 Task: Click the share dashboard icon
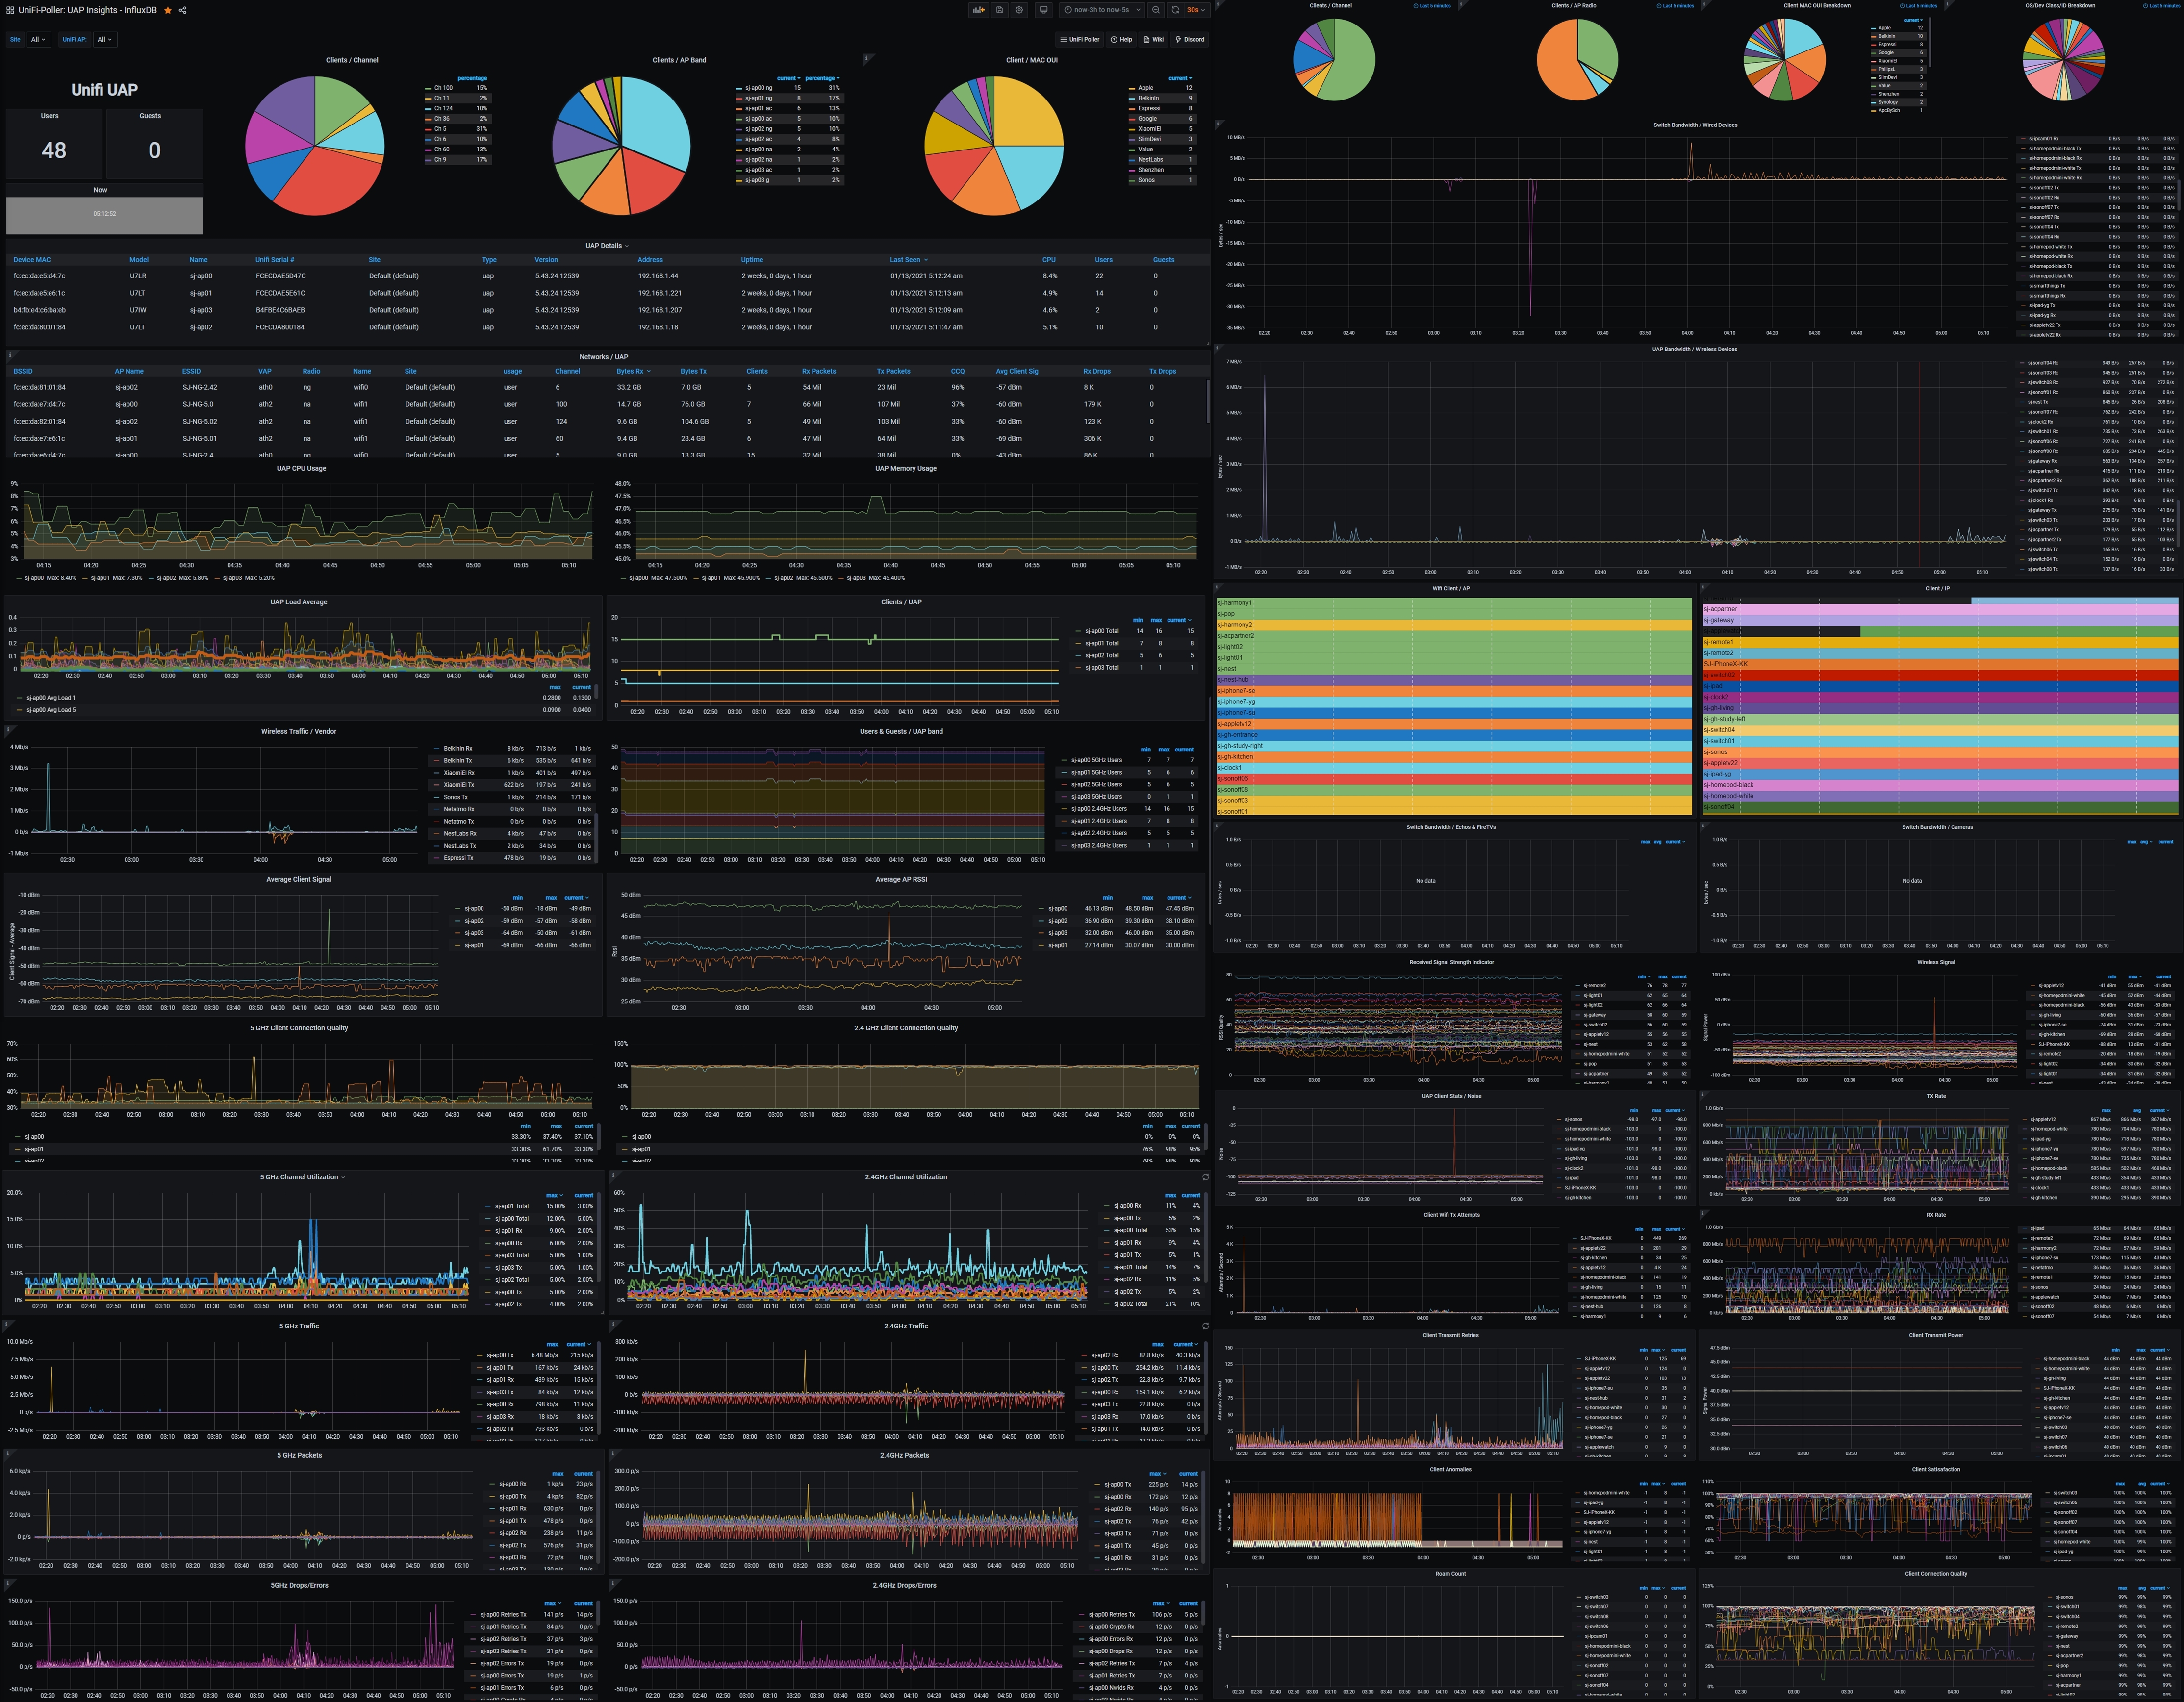coord(182,10)
